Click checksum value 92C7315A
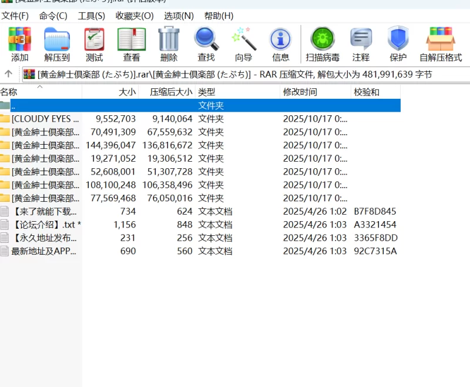The image size is (470, 387). pyautogui.click(x=375, y=251)
